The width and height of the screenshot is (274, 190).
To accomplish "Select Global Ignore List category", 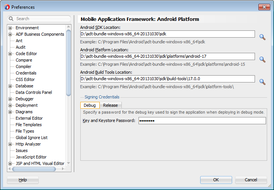I will [x=32, y=138].
